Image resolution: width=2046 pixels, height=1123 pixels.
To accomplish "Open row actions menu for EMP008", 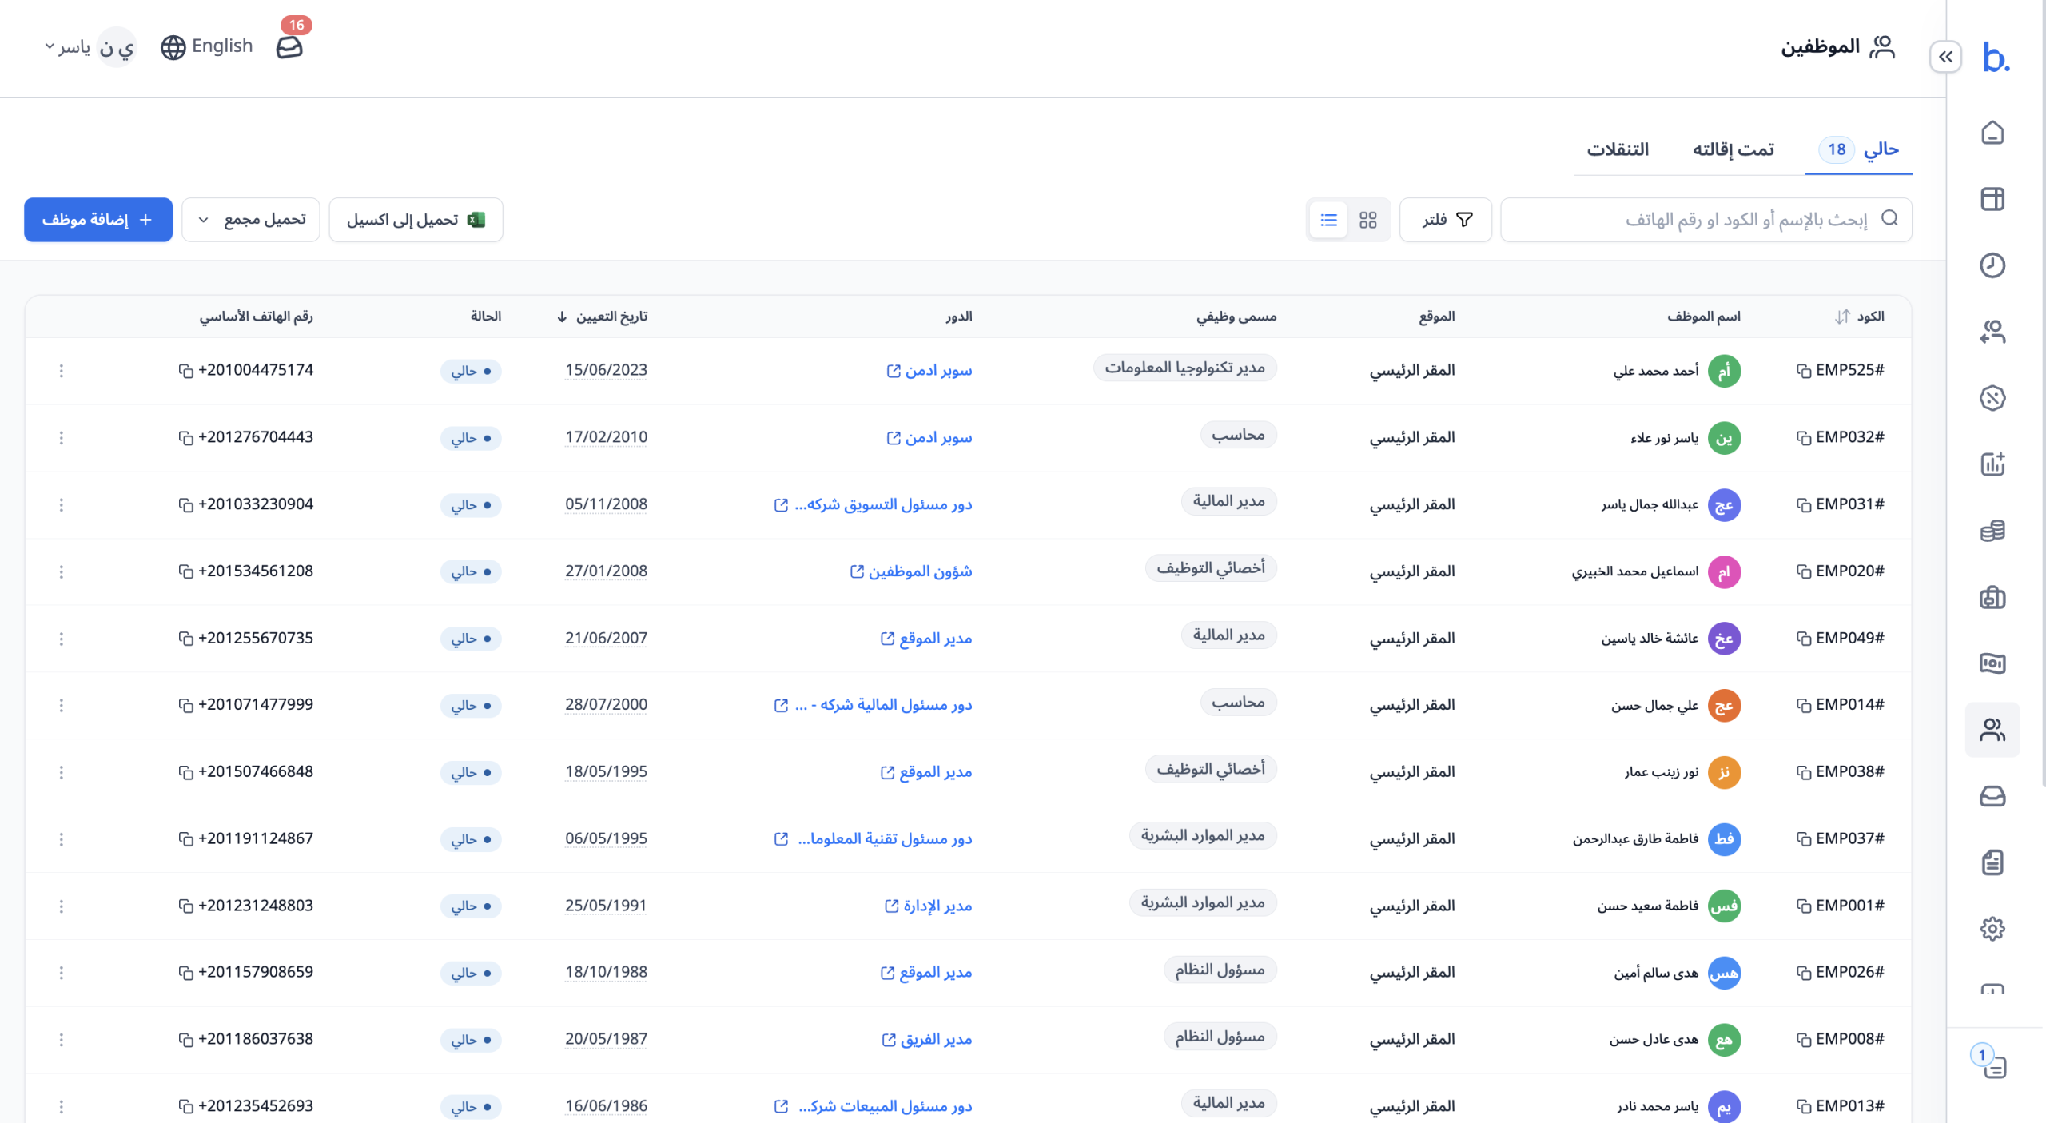I will pyautogui.click(x=62, y=1039).
